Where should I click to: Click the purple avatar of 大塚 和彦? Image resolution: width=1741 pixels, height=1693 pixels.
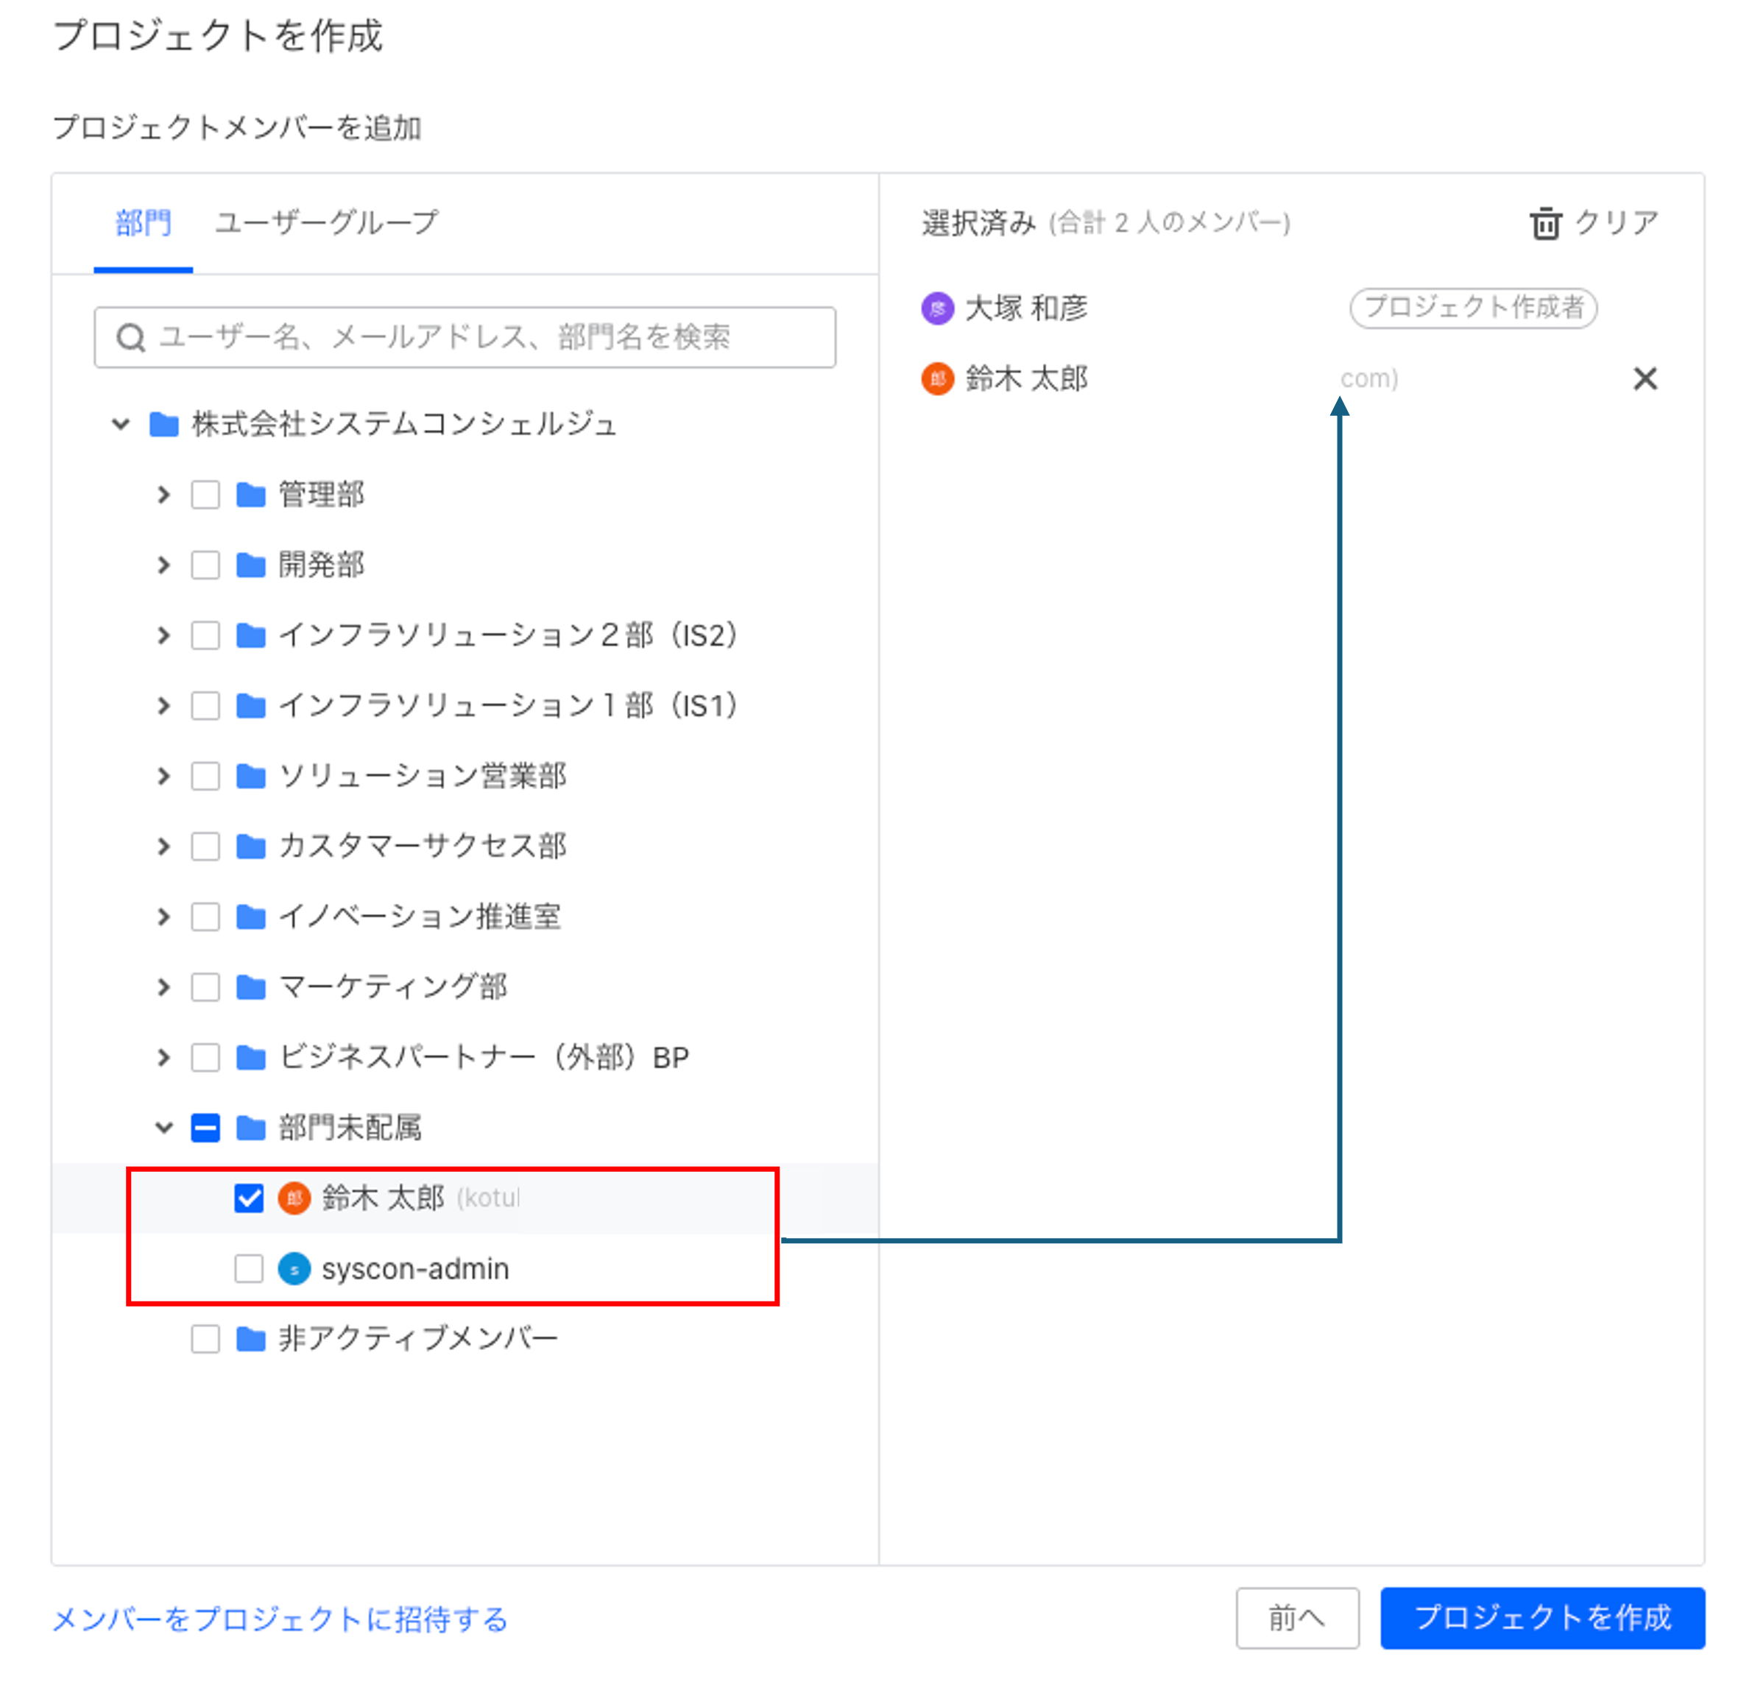(x=937, y=308)
